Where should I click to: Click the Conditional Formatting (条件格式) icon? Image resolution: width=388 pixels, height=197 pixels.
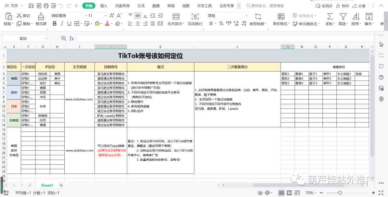click(281, 17)
